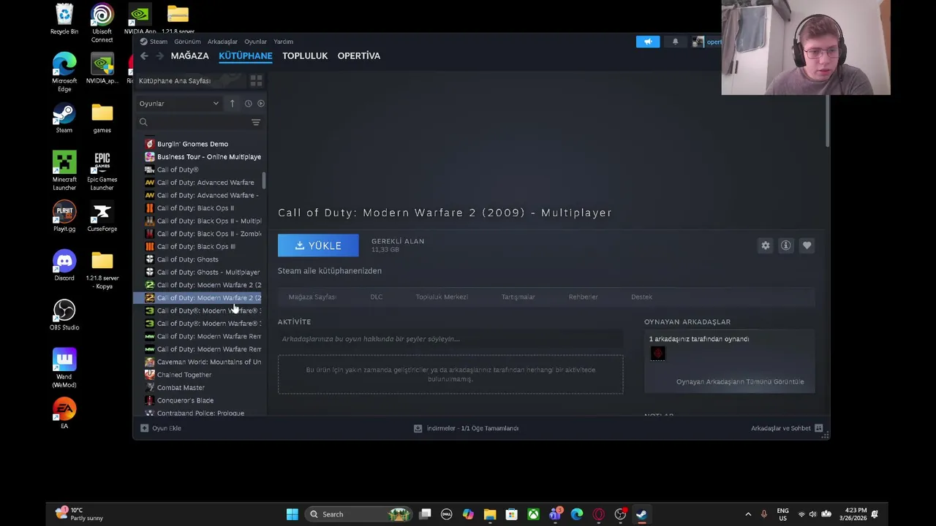
Task: Open the Oyunlar menu in menu bar
Action: pos(255,42)
